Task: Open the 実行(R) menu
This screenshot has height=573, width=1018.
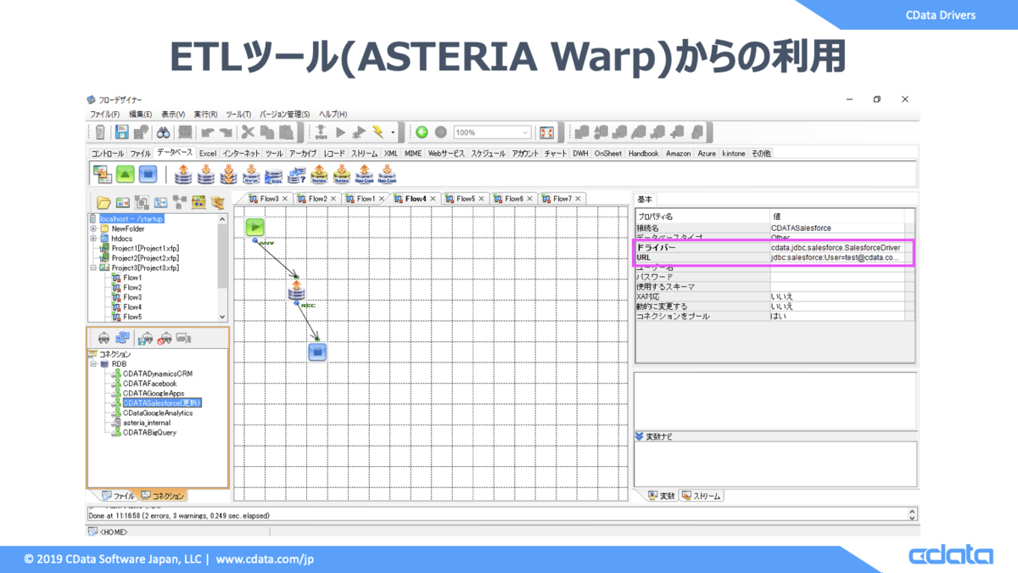Action: [205, 114]
